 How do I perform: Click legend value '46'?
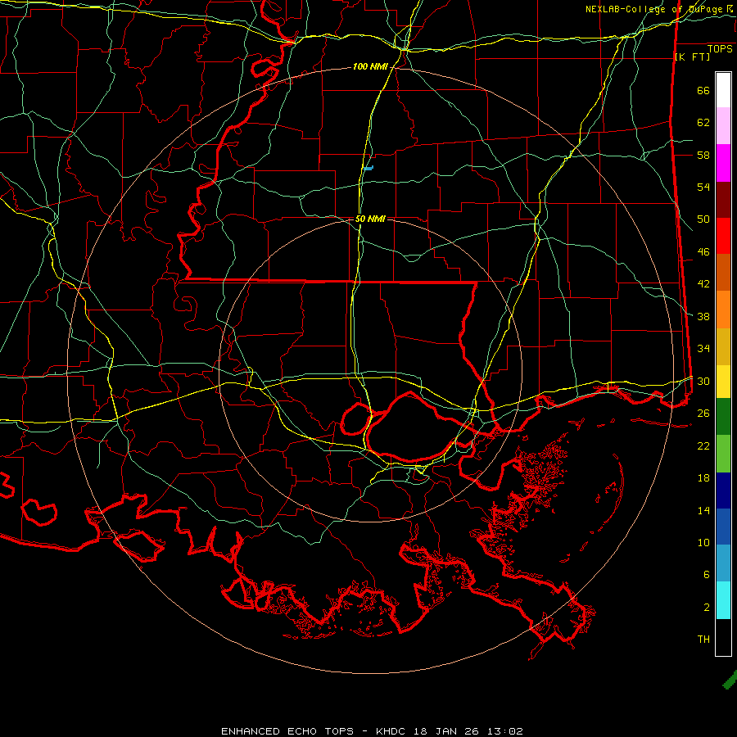point(703,252)
